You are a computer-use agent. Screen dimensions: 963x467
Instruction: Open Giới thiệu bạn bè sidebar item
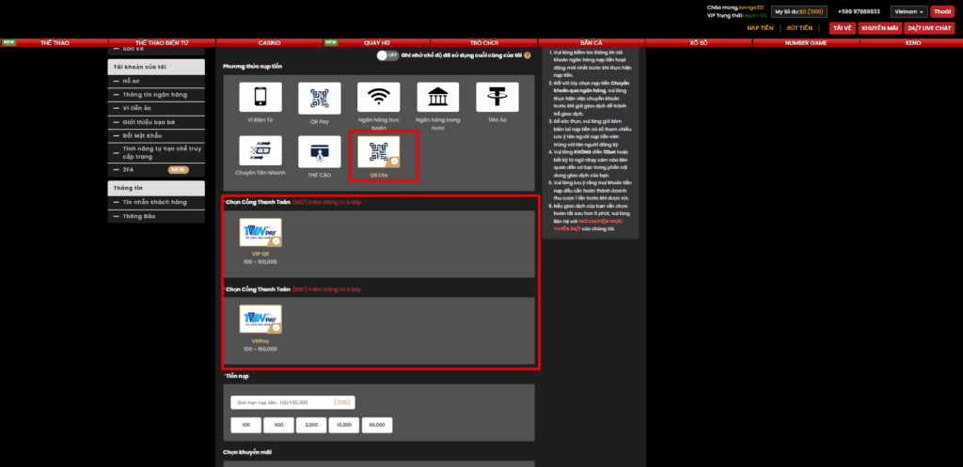(x=156, y=121)
